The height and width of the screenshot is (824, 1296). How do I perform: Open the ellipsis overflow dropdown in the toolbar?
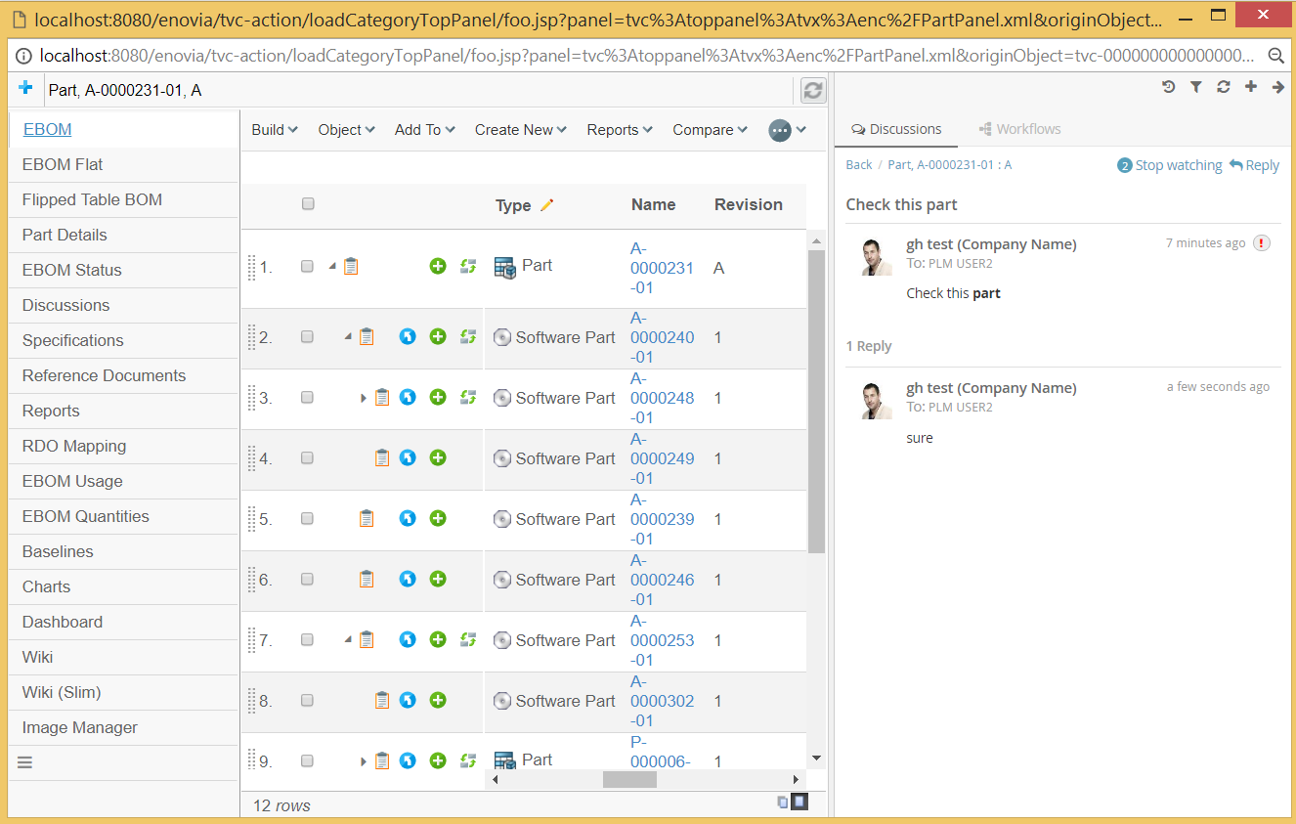(x=780, y=129)
